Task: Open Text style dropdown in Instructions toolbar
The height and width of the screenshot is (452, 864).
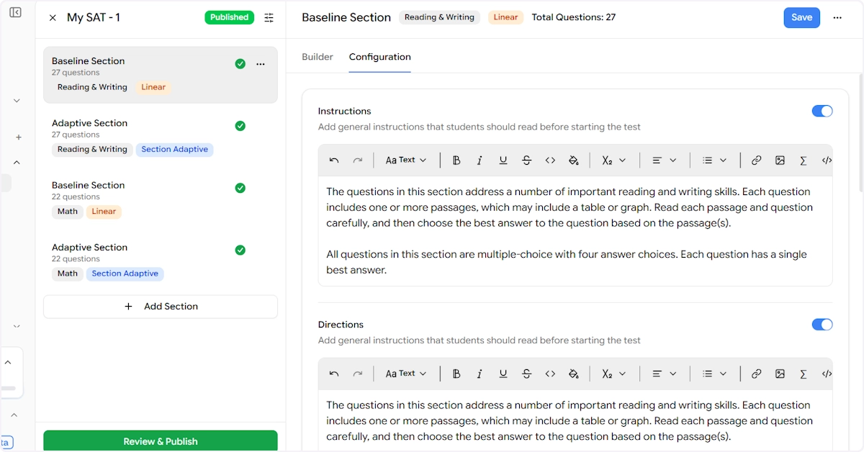Action: pyautogui.click(x=406, y=161)
